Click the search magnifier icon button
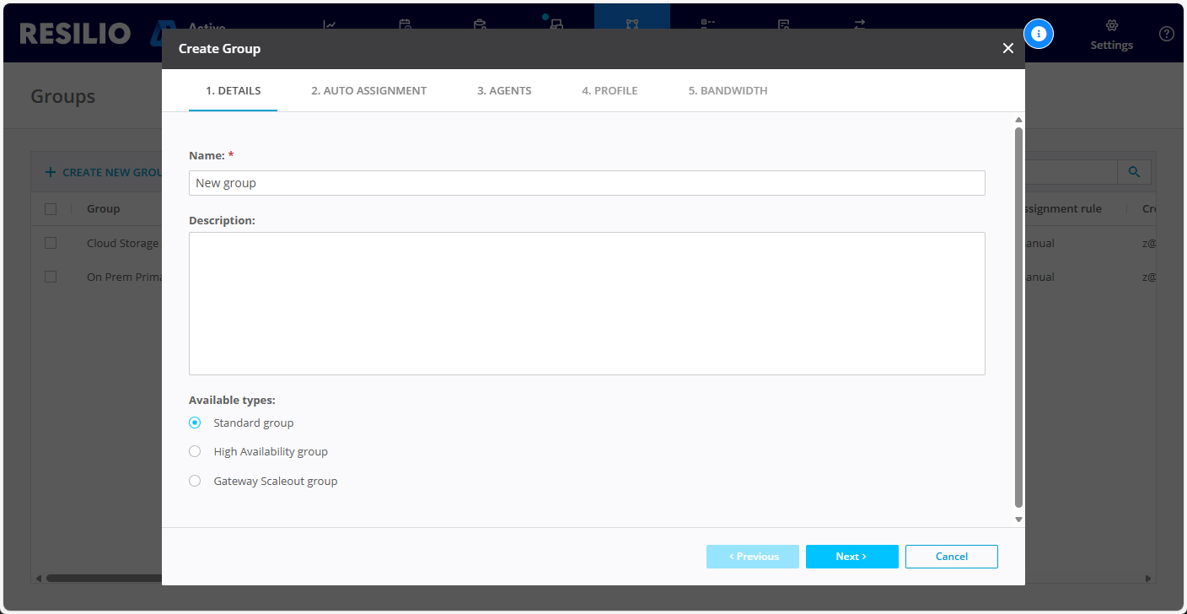1187x614 pixels. click(x=1134, y=172)
